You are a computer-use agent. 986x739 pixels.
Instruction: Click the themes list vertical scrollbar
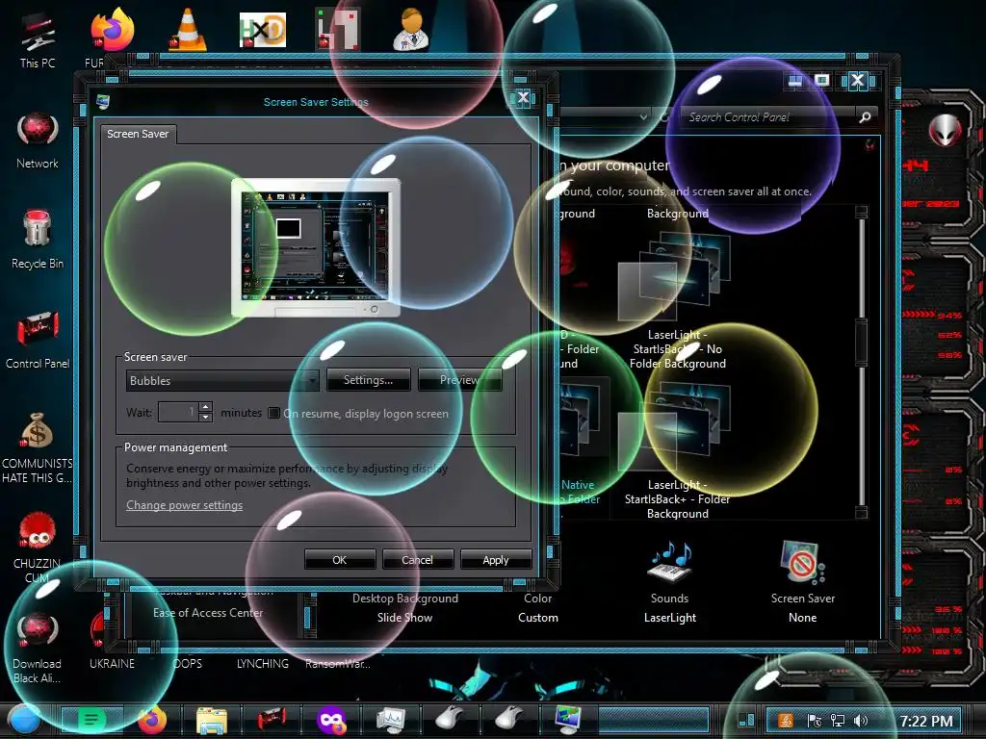pyautogui.click(x=862, y=362)
